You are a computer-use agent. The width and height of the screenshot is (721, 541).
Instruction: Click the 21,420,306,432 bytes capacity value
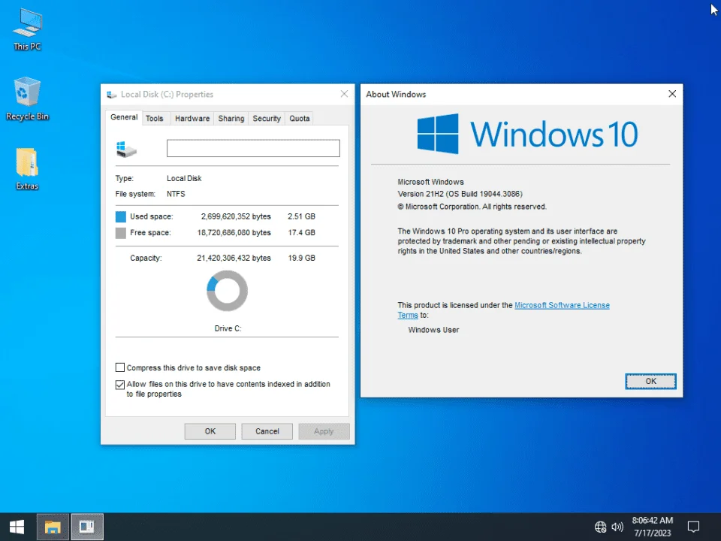click(x=234, y=258)
